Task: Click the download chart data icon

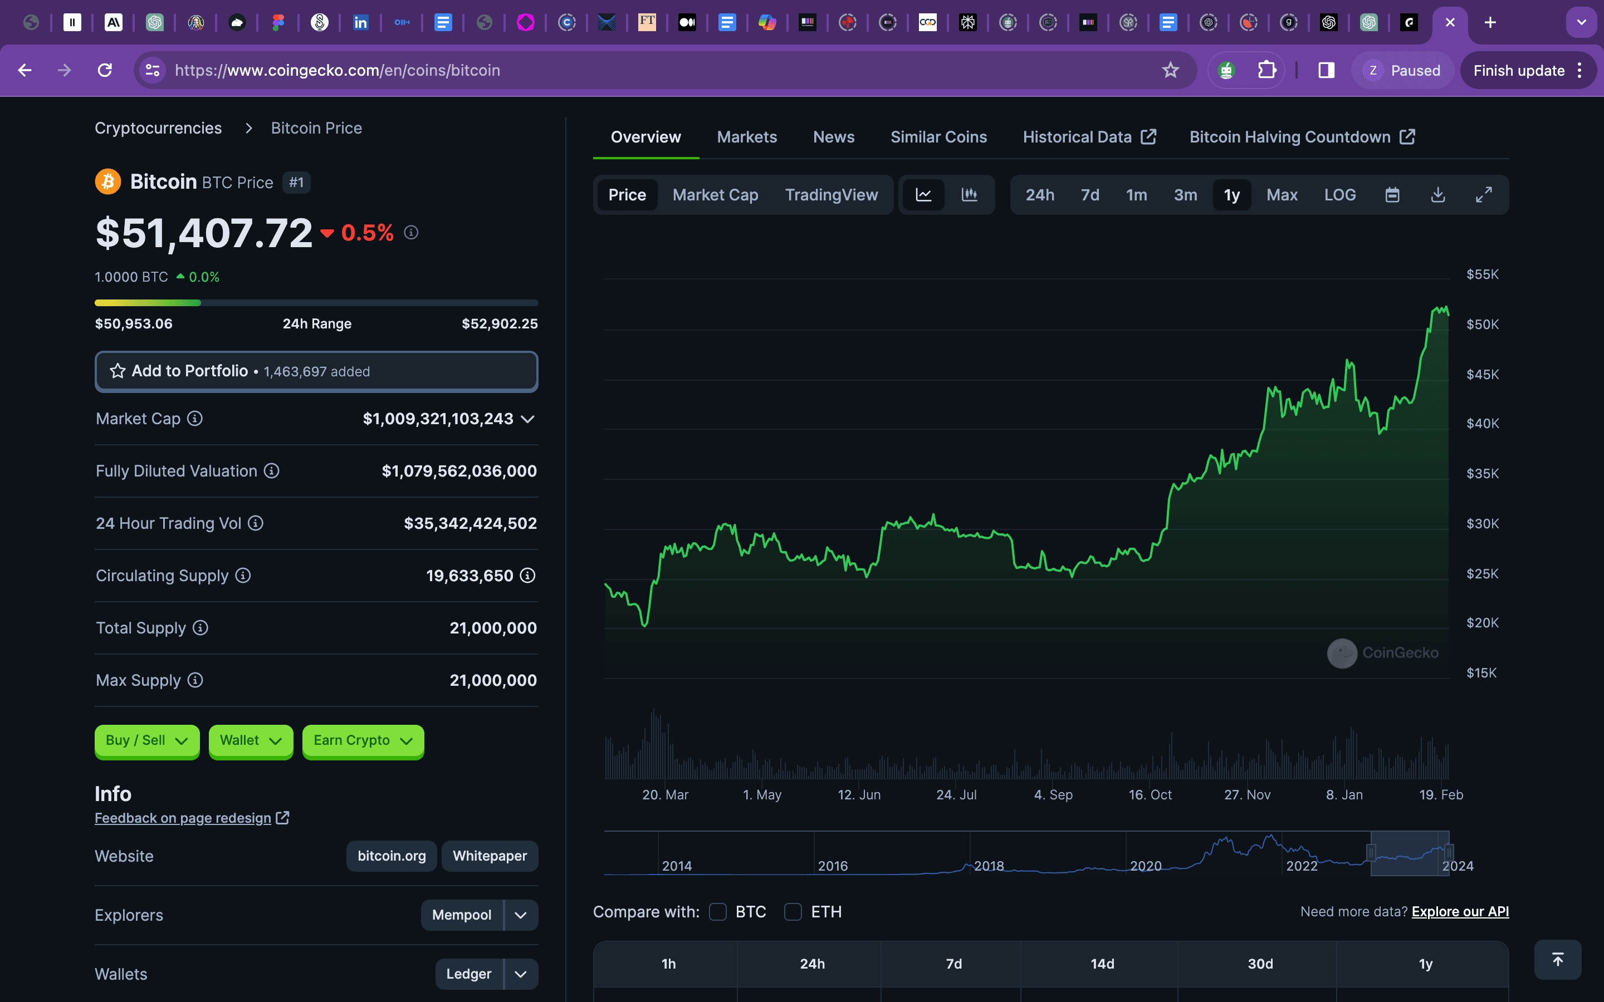Action: (1437, 195)
